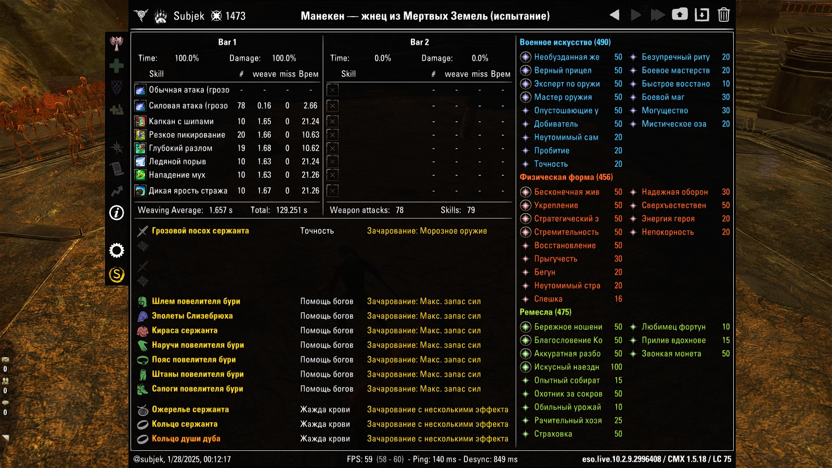Click the paw icon beside Subjek
The height and width of the screenshot is (468, 832).
coord(161,16)
